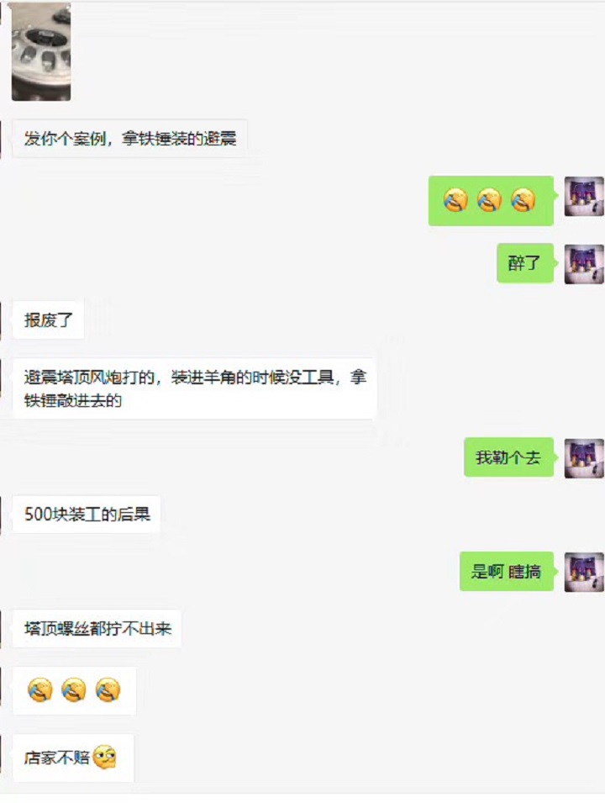Select the 报废了 message bubble
Viewport: 605px width, 803px height.
(x=48, y=320)
